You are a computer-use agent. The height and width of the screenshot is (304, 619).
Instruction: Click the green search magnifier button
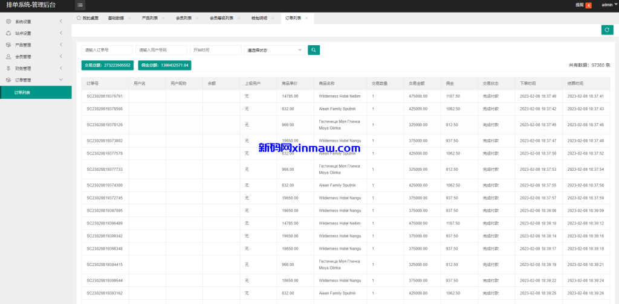point(314,50)
